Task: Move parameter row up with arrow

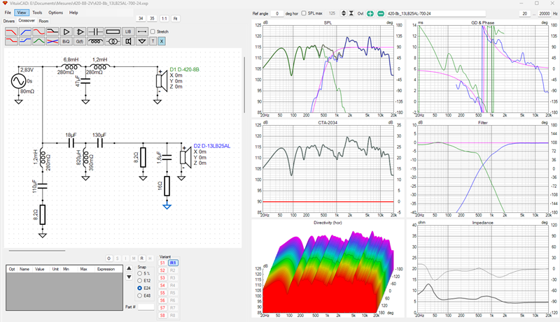Action: click(x=129, y=269)
